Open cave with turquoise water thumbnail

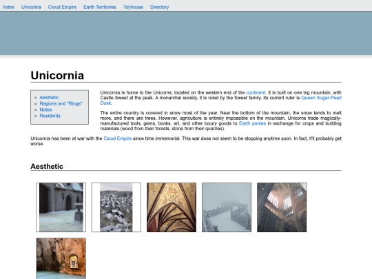click(x=61, y=258)
